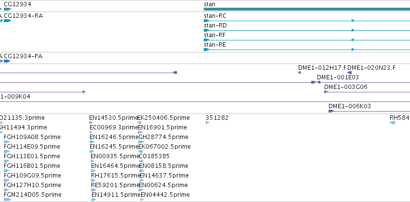Viewport: 410px width, 202px height.
Task: Click the CO185385 EST label
Action: point(154,156)
